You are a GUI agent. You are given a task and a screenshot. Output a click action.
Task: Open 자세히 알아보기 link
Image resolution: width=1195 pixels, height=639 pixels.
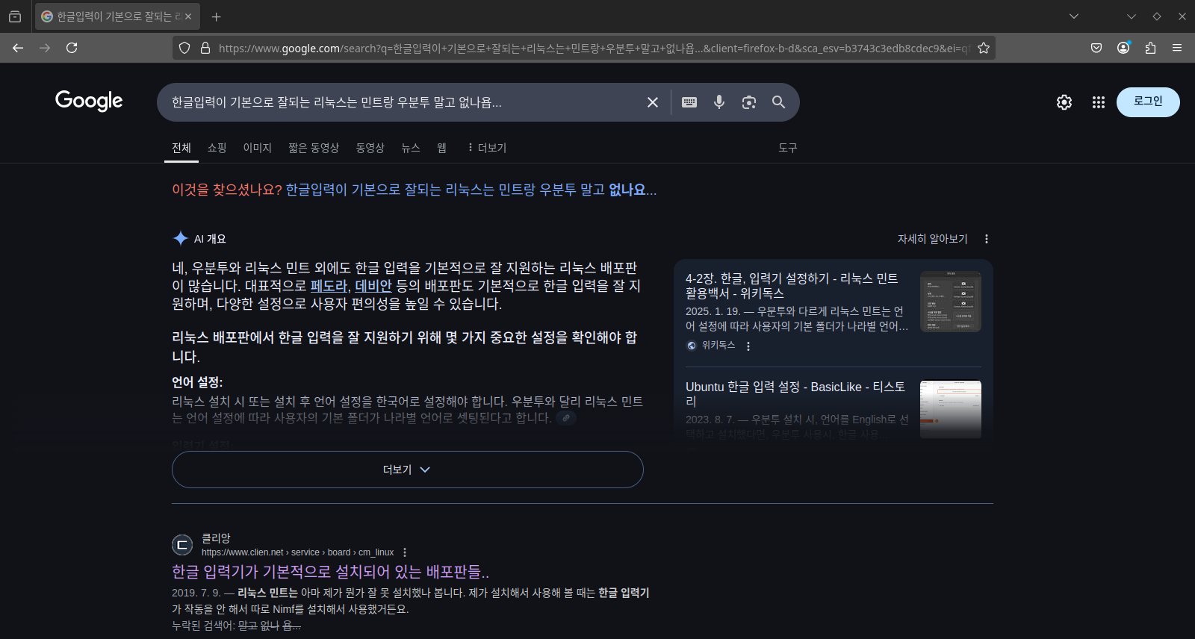point(932,239)
